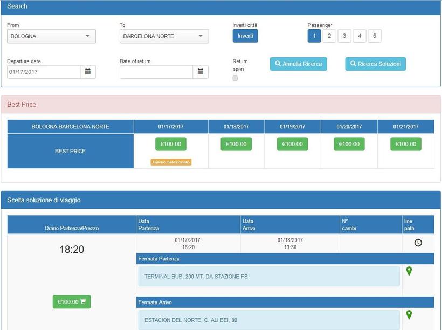Click the Departure date input field
442x330 pixels.
[x=44, y=72]
